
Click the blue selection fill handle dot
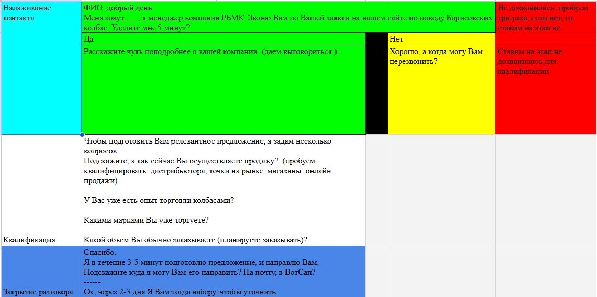(x=82, y=135)
